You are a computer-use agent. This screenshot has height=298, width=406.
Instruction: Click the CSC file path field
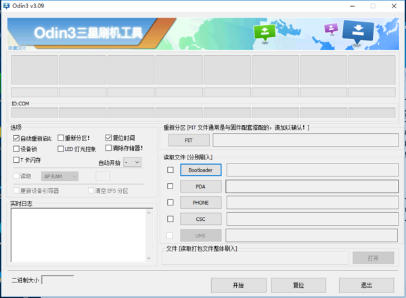(x=313, y=219)
